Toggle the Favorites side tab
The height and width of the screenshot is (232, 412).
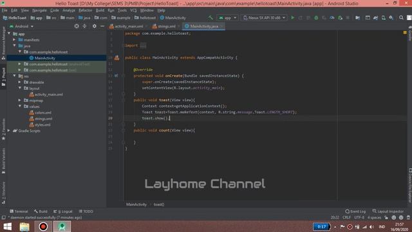click(x=3, y=129)
